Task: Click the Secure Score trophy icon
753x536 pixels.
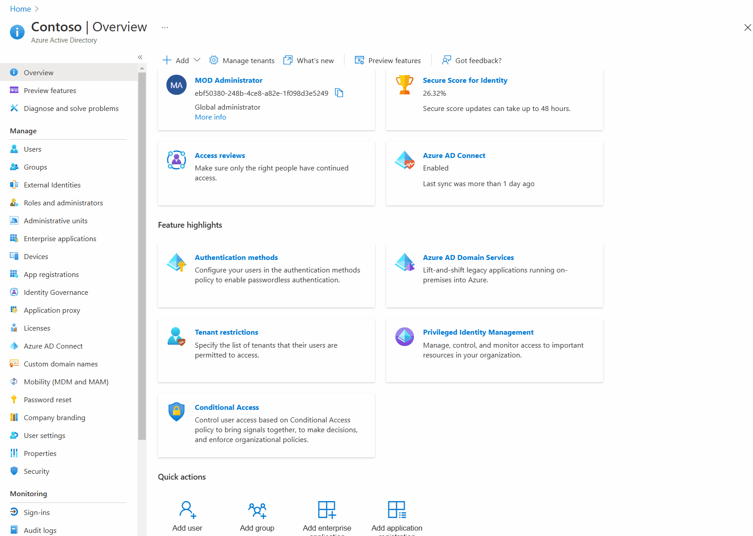Action: (x=404, y=85)
